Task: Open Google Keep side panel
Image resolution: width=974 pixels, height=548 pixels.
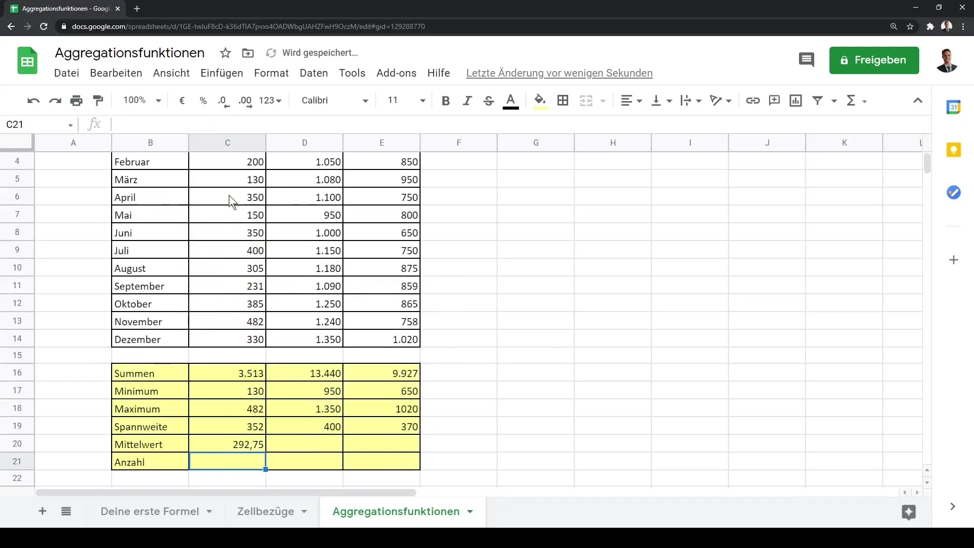Action: tap(954, 150)
